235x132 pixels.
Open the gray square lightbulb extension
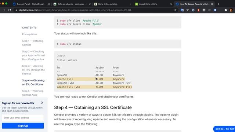tap(204, 10)
